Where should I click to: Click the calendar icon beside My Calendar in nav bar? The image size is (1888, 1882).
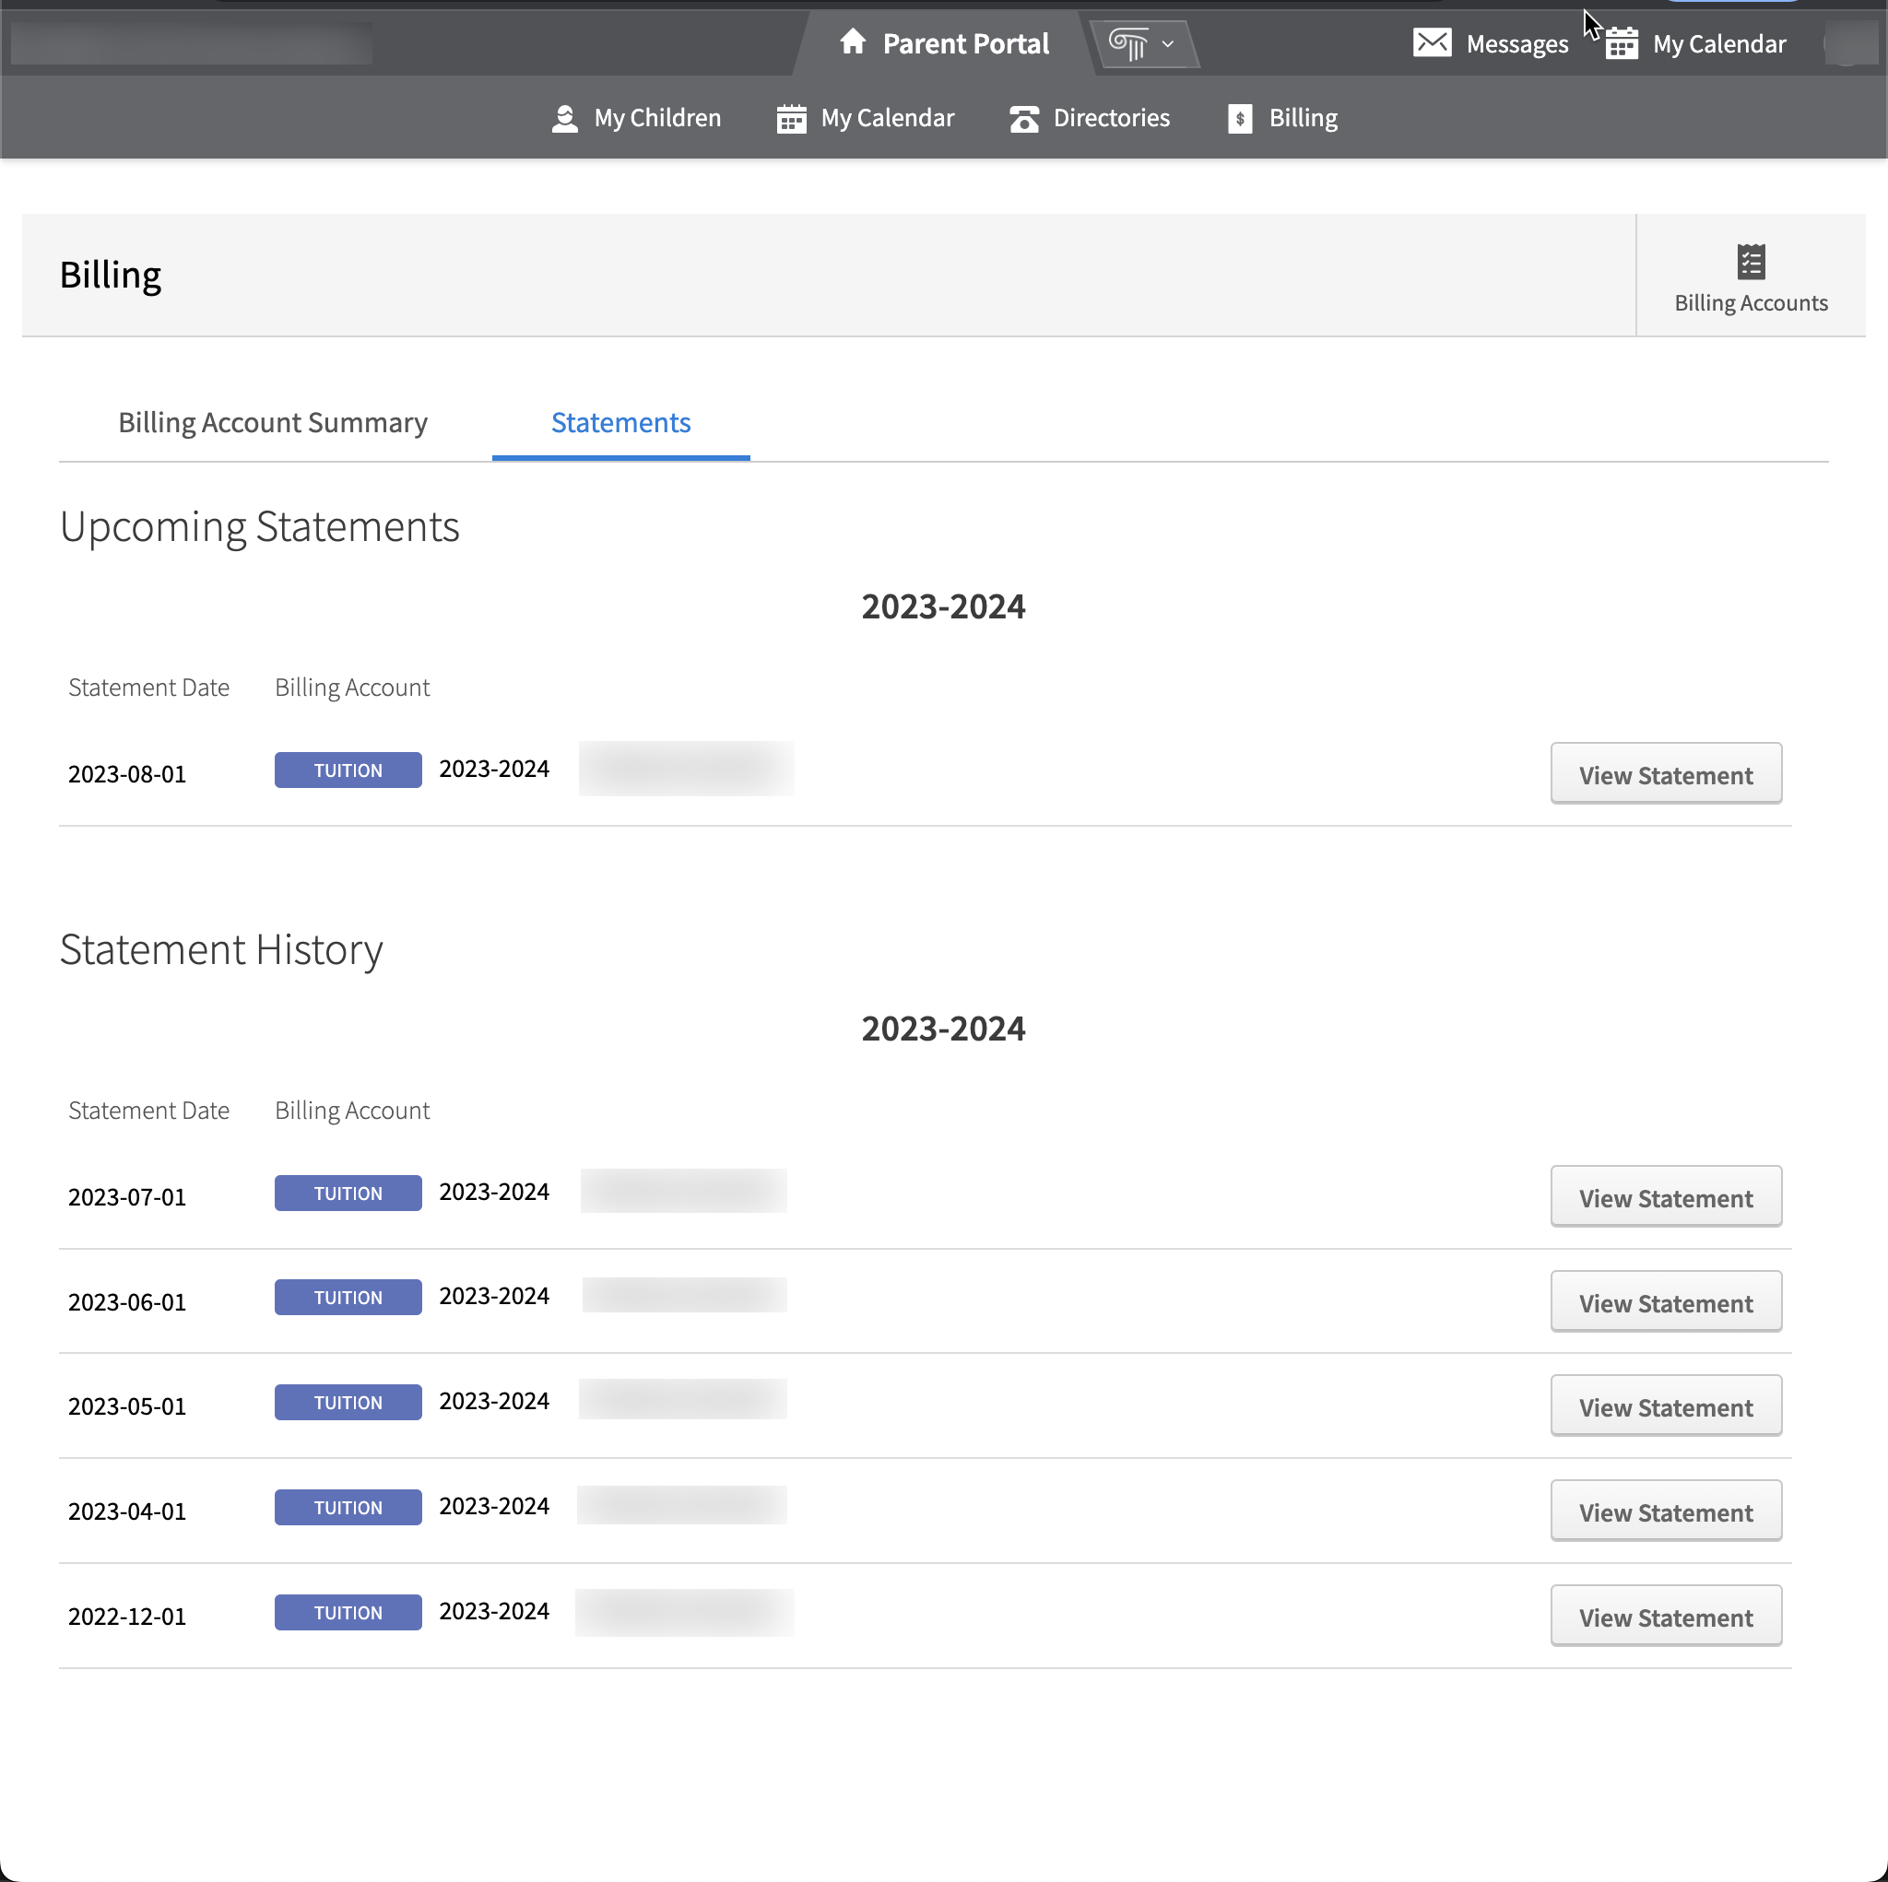(x=791, y=118)
